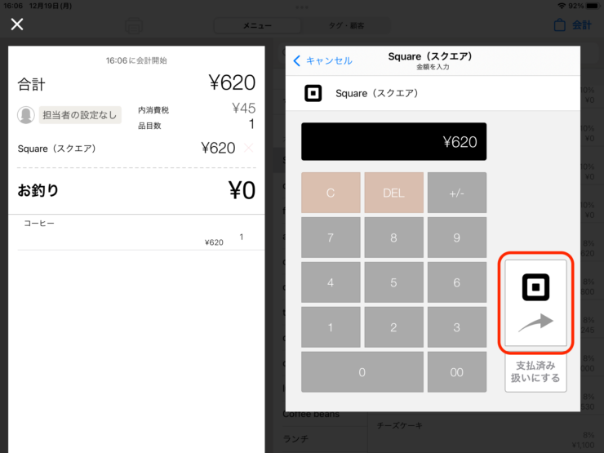Tap the 合計 ¥620 total amount
The image size is (604, 453).
coord(232,82)
